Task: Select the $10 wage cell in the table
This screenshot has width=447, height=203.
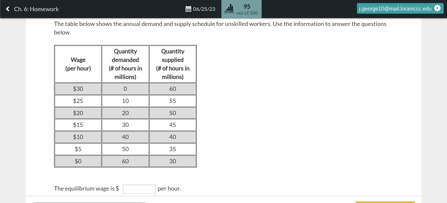Action: [x=78, y=137]
